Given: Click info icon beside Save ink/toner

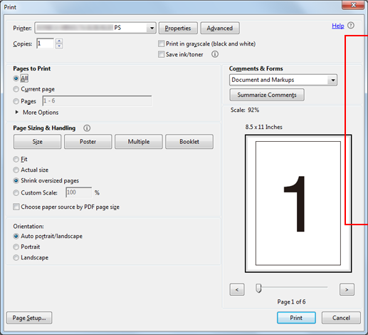Looking at the screenshot, I should tap(215, 54).
